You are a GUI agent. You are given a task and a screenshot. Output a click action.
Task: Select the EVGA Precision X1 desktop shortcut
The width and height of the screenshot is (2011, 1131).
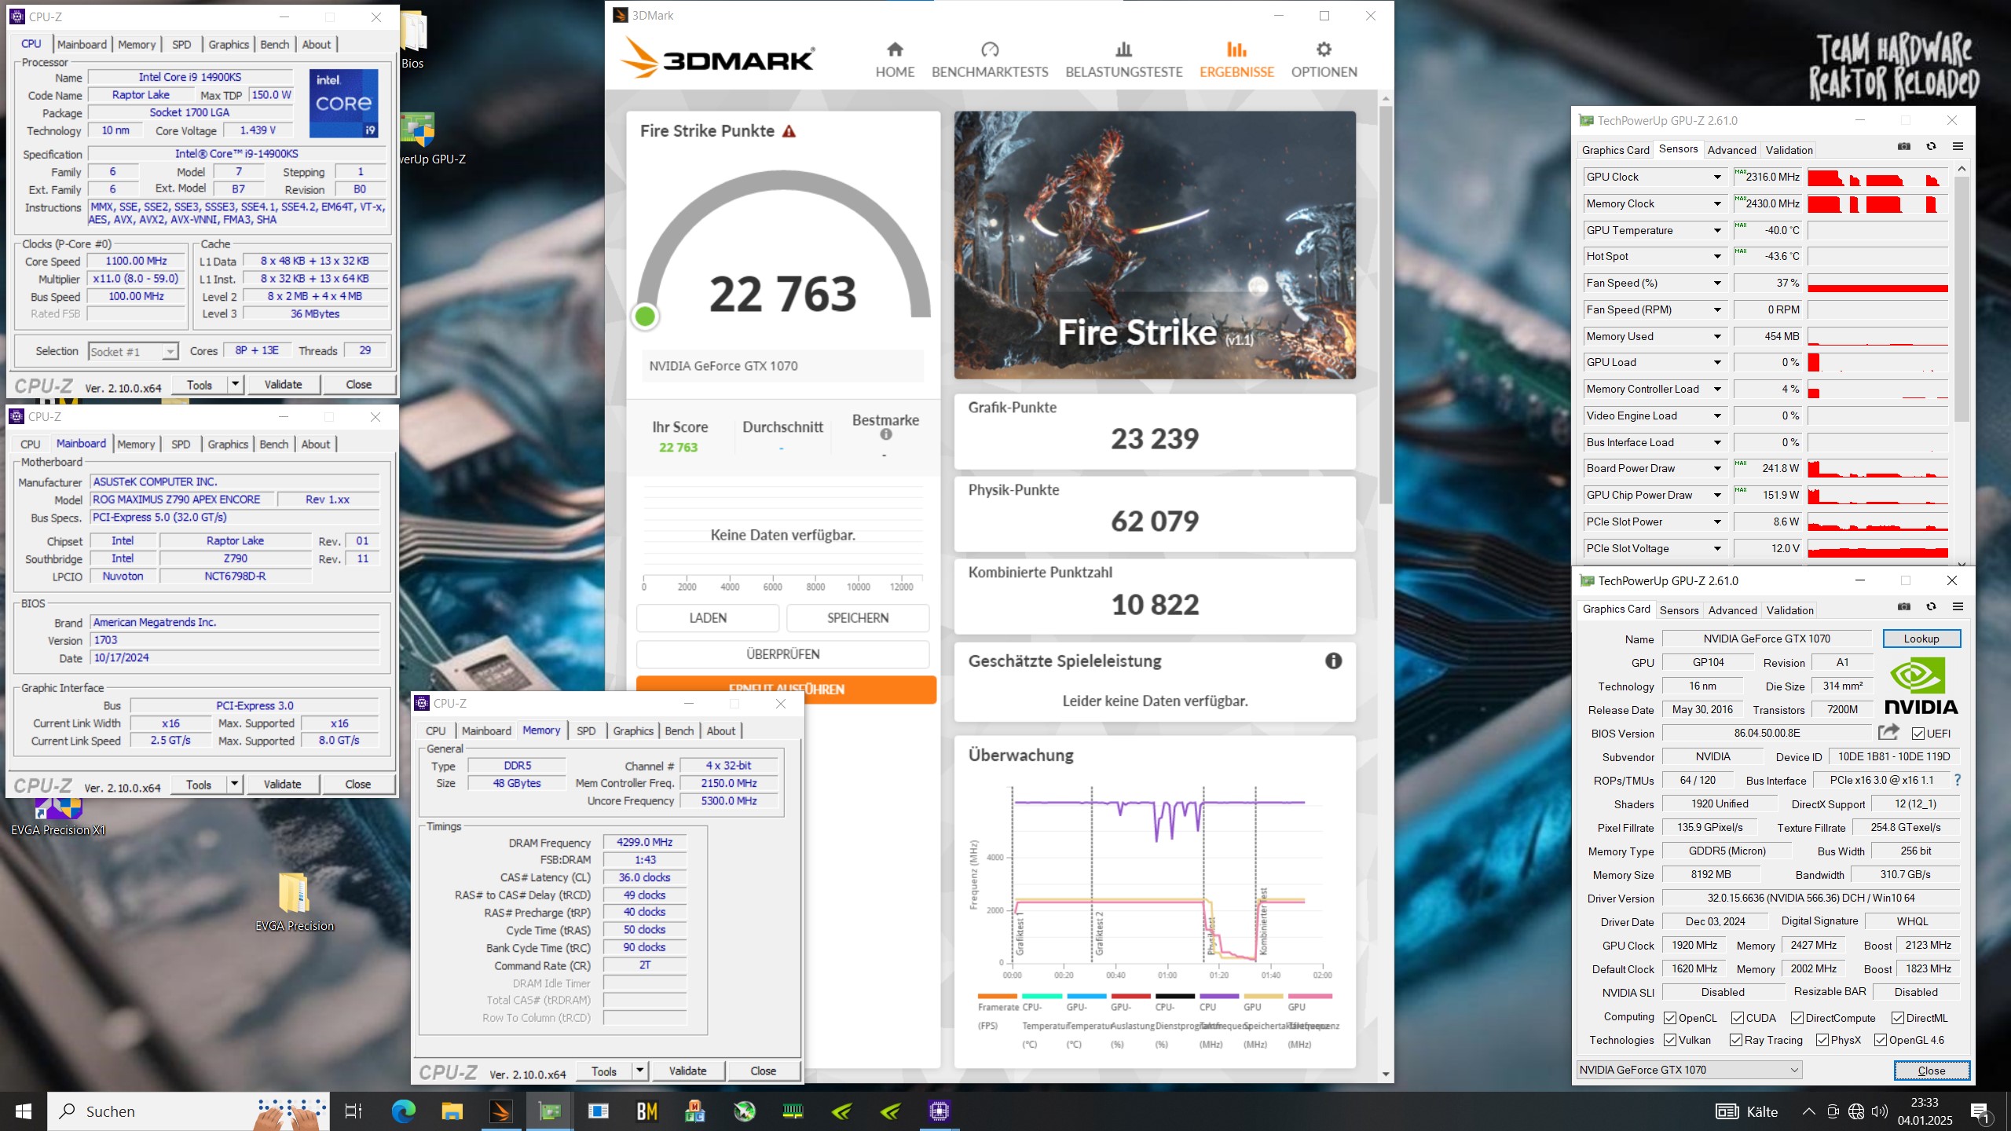click(58, 817)
